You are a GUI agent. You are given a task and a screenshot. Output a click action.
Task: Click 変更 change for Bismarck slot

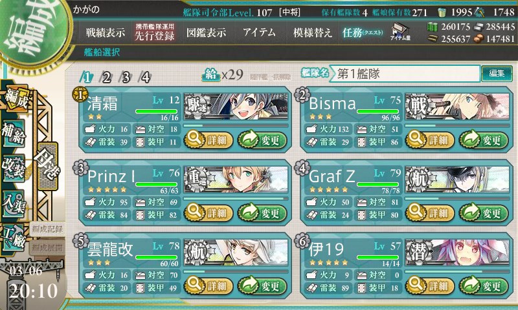point(484,140)
